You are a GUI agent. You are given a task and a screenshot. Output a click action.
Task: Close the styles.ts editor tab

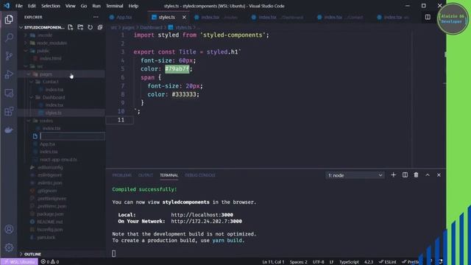[184, 17]
